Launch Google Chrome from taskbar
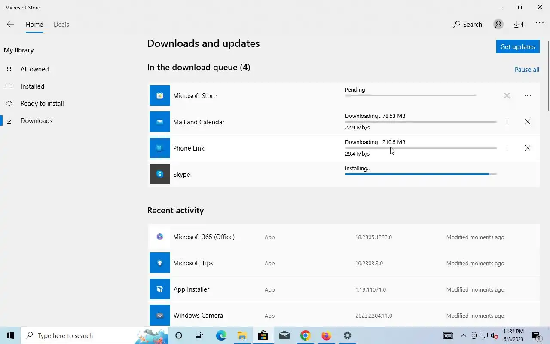 pos(305,335)
